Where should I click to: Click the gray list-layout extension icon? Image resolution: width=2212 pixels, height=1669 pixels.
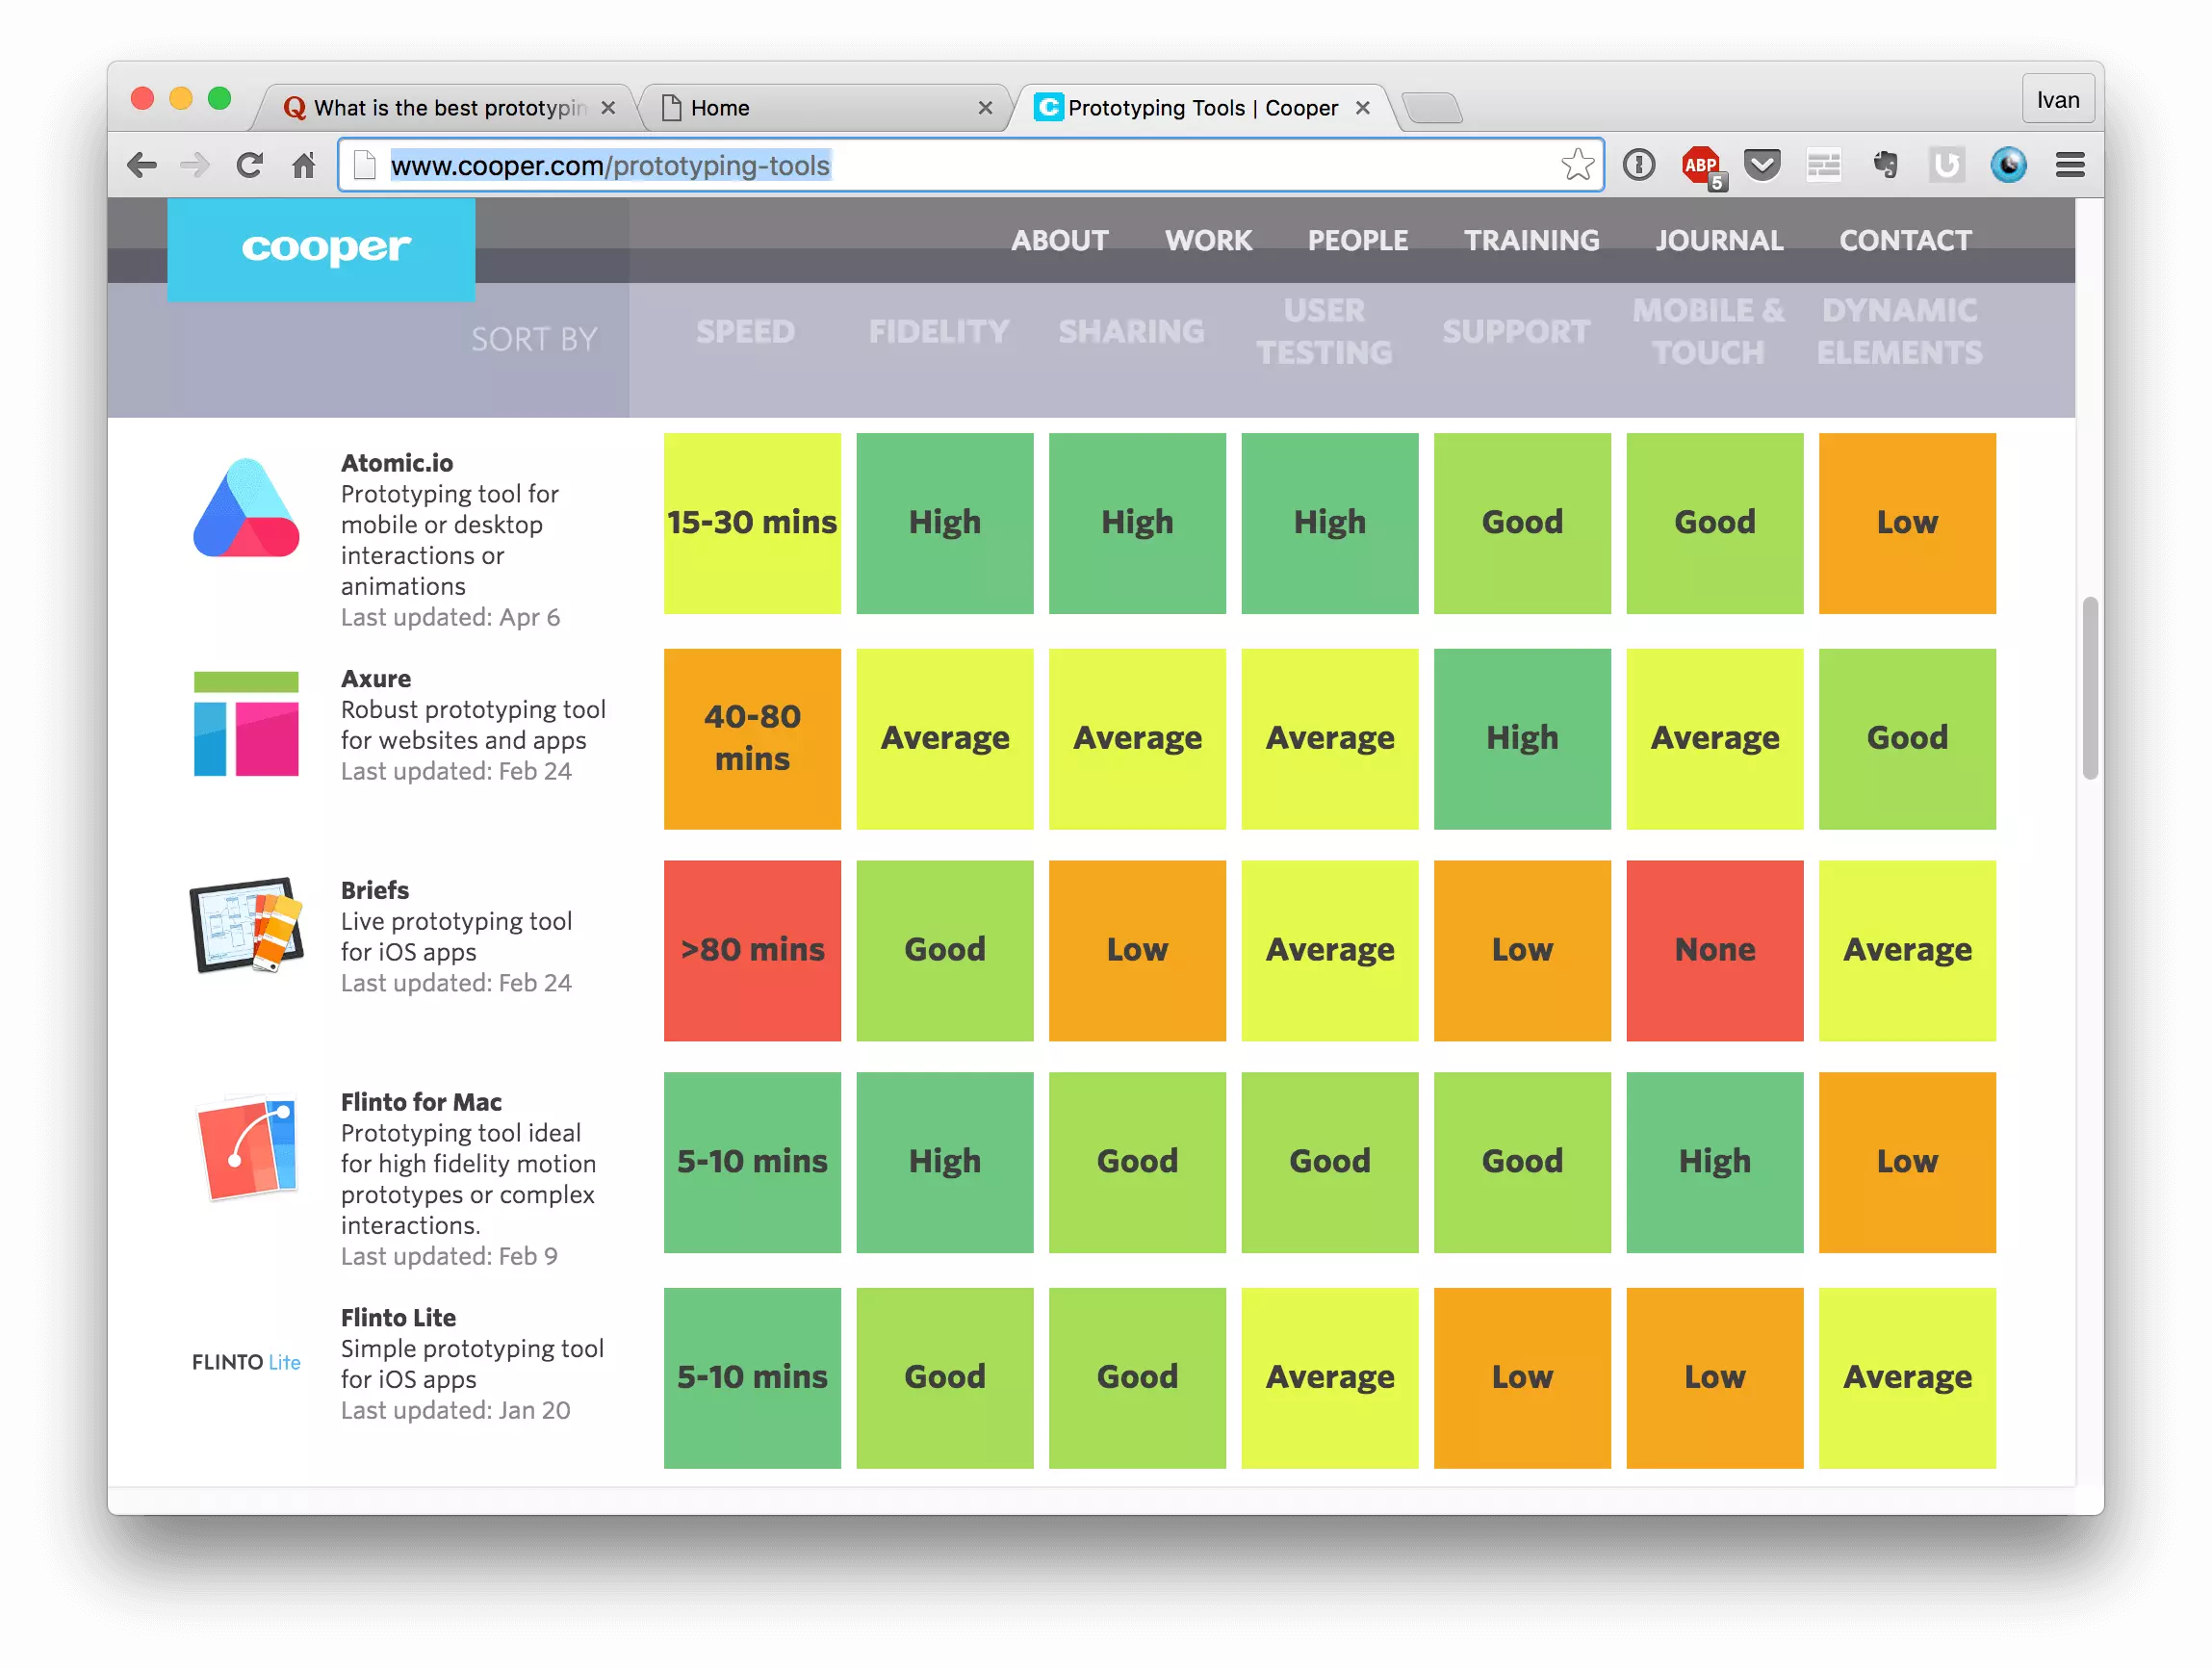pyautogui.click(x=1824, y=165)
